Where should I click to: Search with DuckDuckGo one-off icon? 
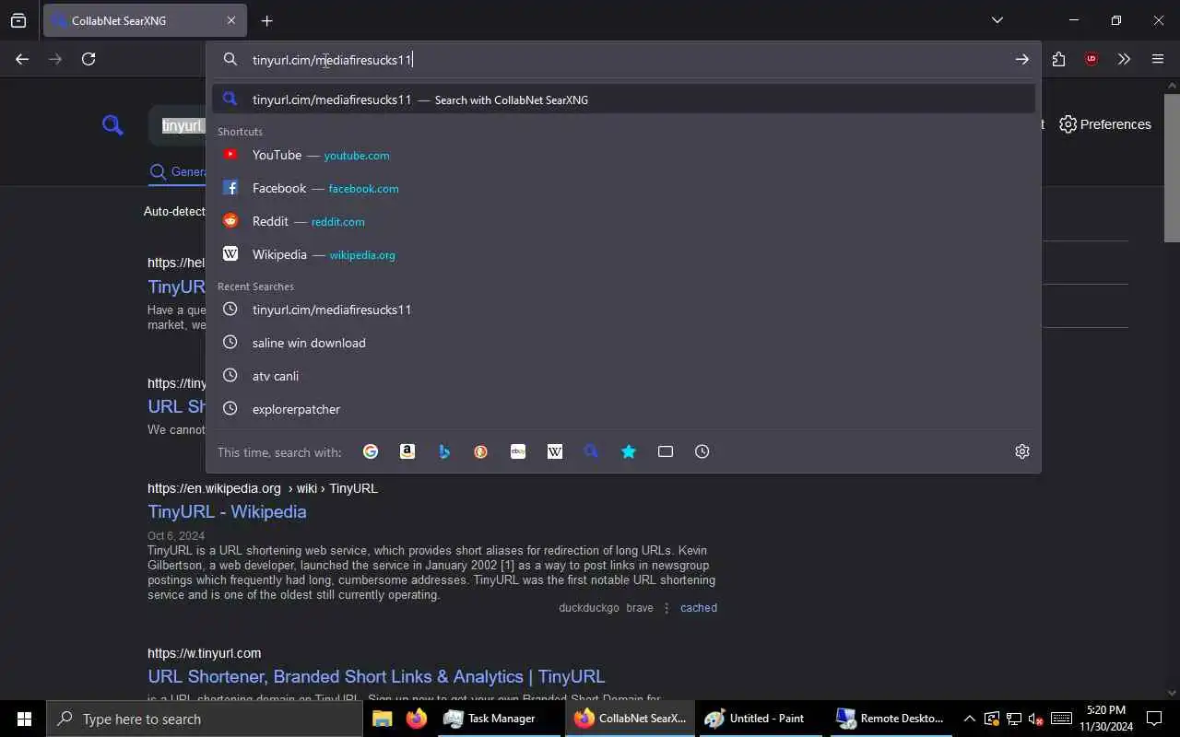pos(481,451)
